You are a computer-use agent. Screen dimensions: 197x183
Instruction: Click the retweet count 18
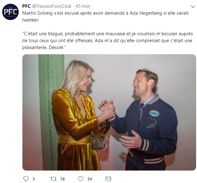[x=62, y=179]
